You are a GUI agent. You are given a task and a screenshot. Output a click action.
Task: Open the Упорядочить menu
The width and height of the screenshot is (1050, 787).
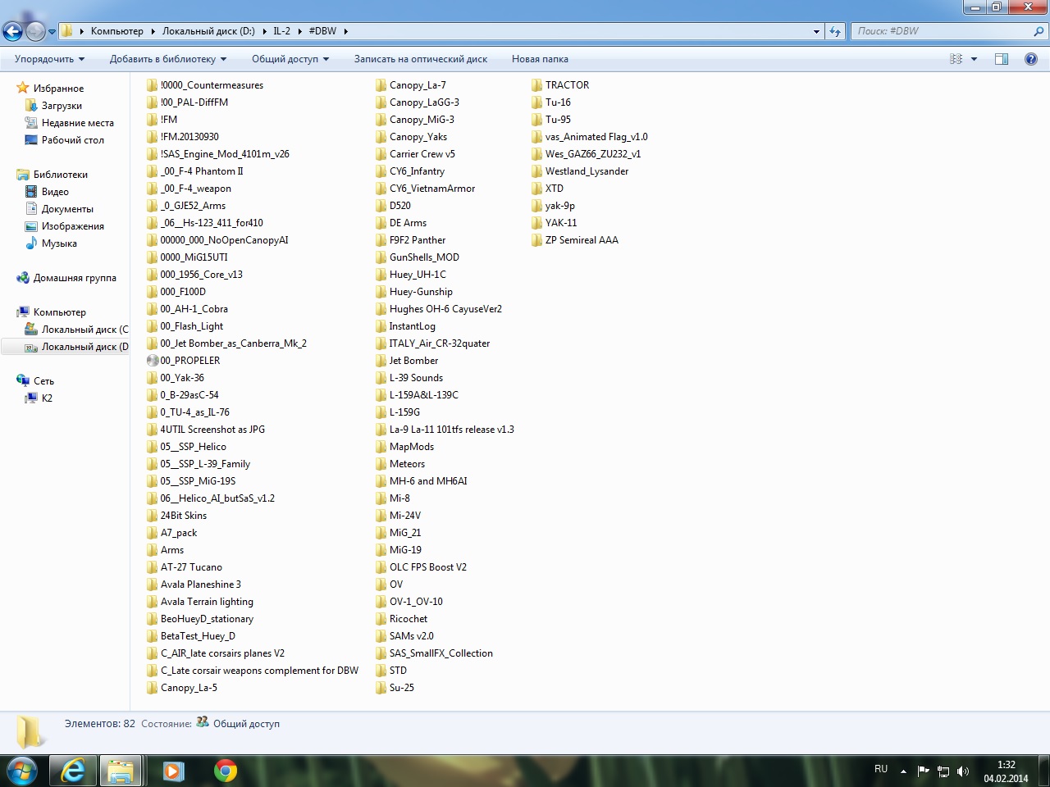(x=49, y=59)
